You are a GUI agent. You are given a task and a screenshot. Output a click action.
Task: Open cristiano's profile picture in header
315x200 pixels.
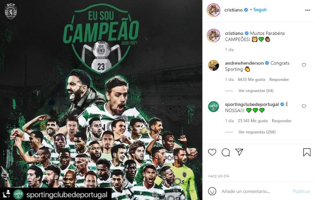click(x=213, y=10)
